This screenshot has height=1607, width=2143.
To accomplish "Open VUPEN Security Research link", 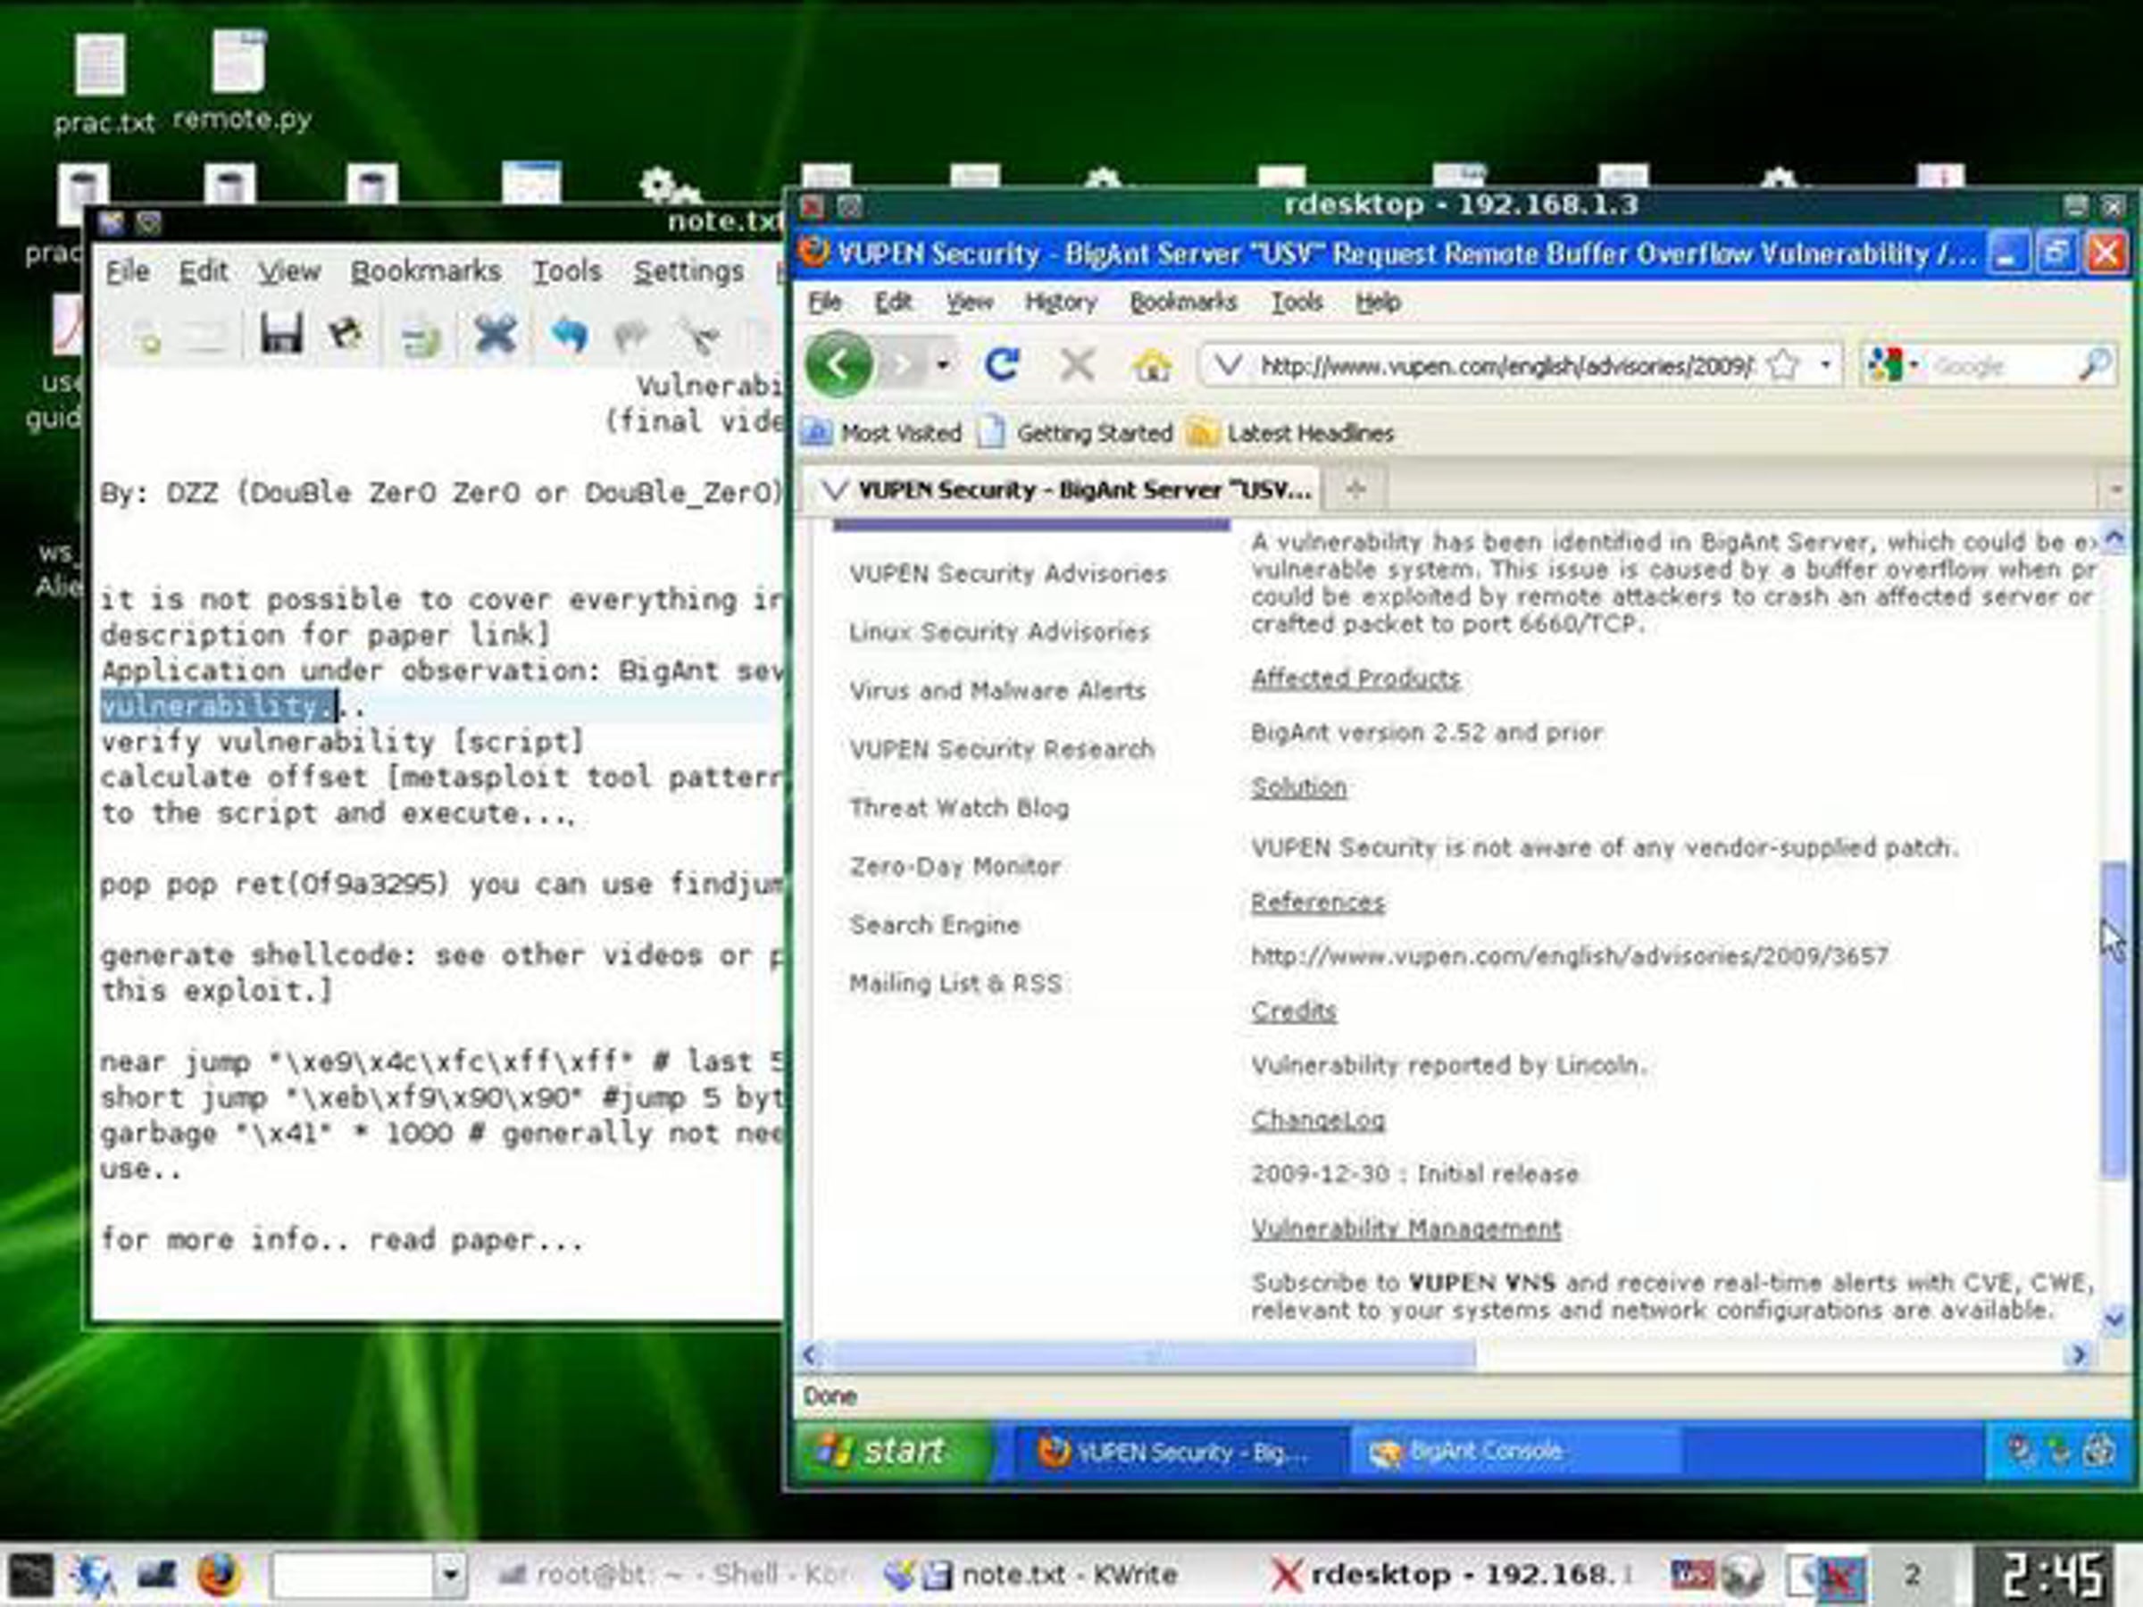I will pyautogui.click(x=1002, y=749).
